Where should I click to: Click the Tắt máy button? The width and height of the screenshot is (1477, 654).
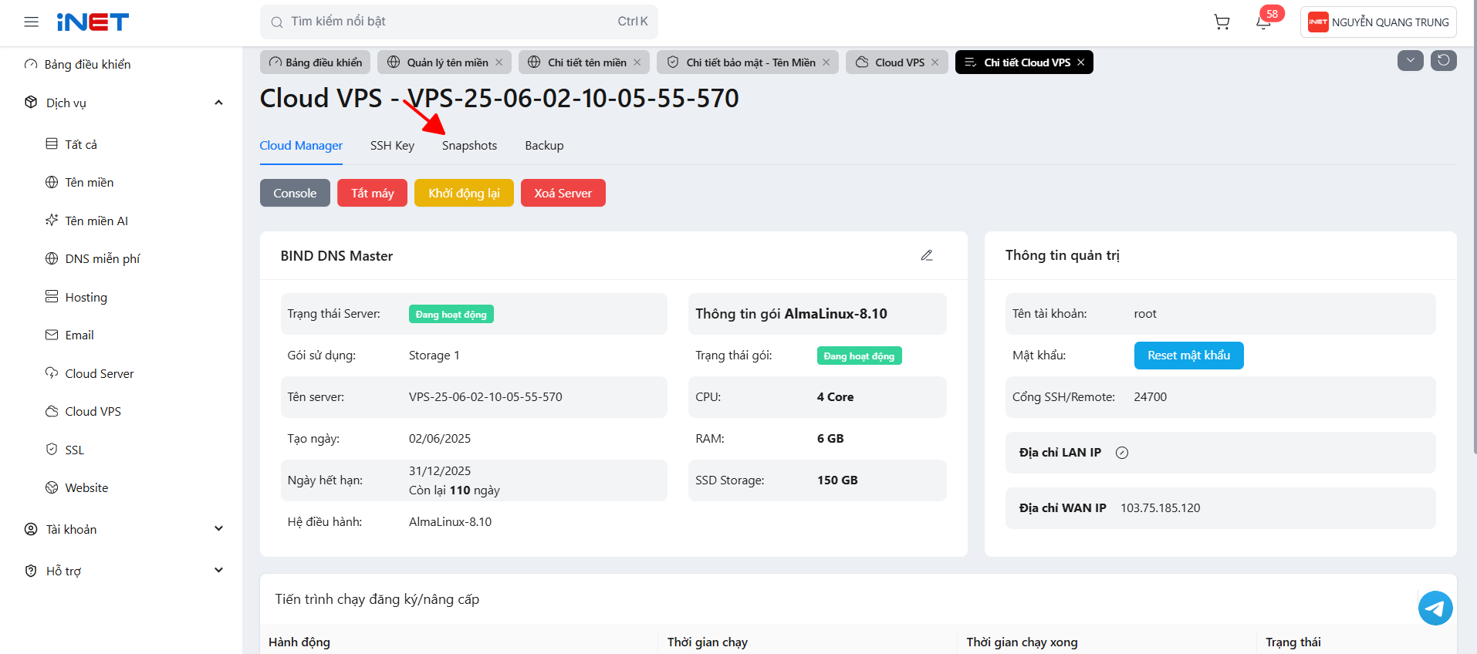372,193
